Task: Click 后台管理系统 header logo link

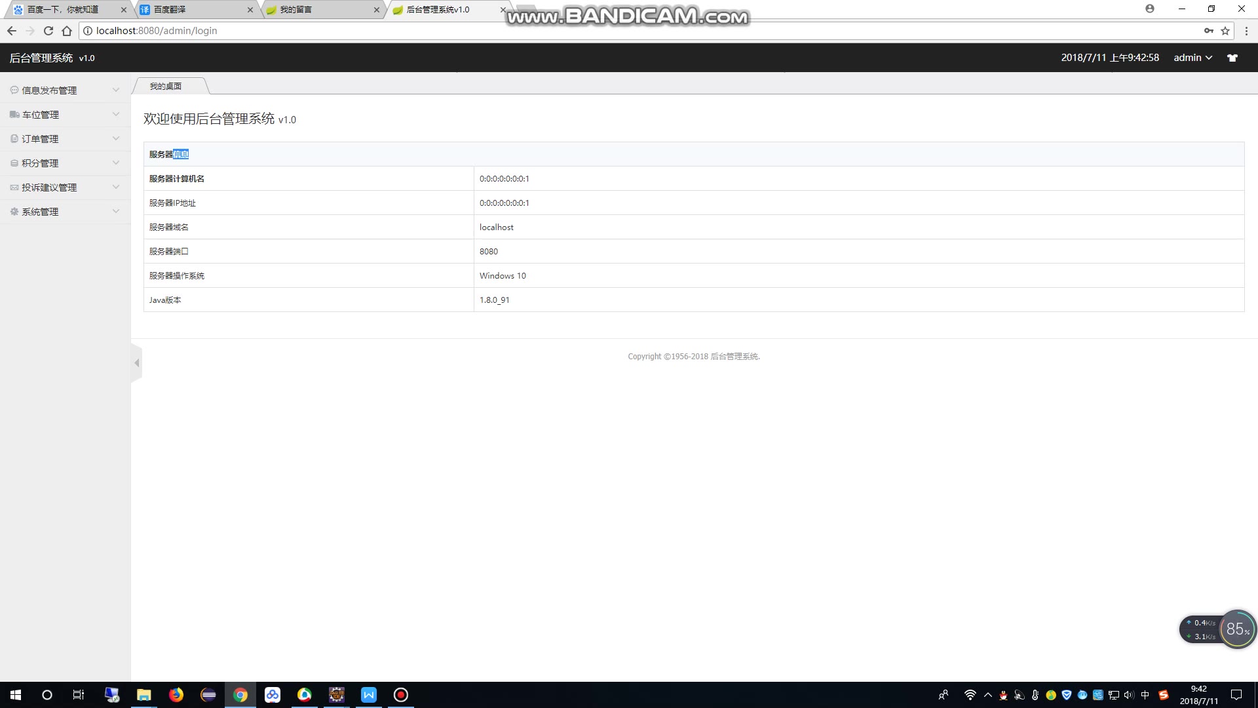Action: pyautogui.click(x=41, y=58)
